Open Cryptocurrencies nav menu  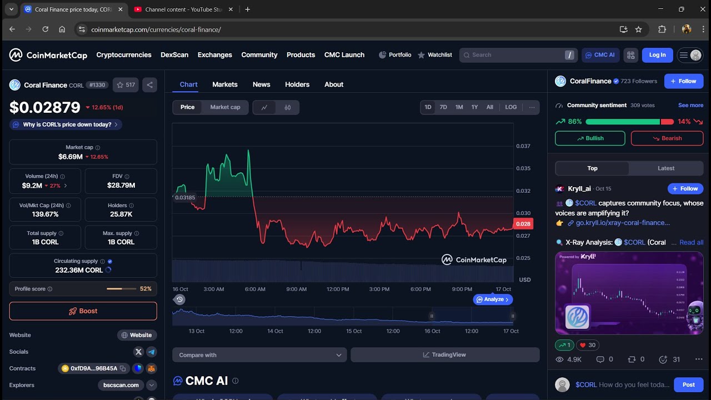124,55
